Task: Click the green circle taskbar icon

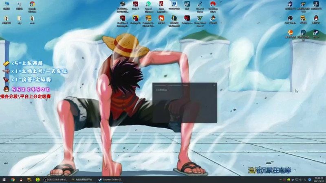Action: tap(37, 180)
